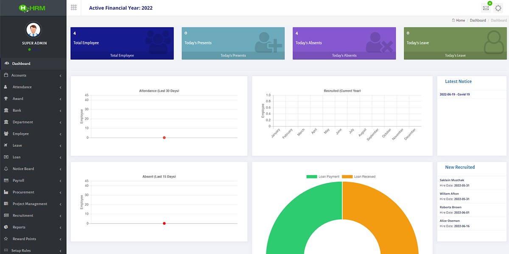Select Dashboard in the sidebar menu
The image size is (509, 254).
(x=21, y=64)
